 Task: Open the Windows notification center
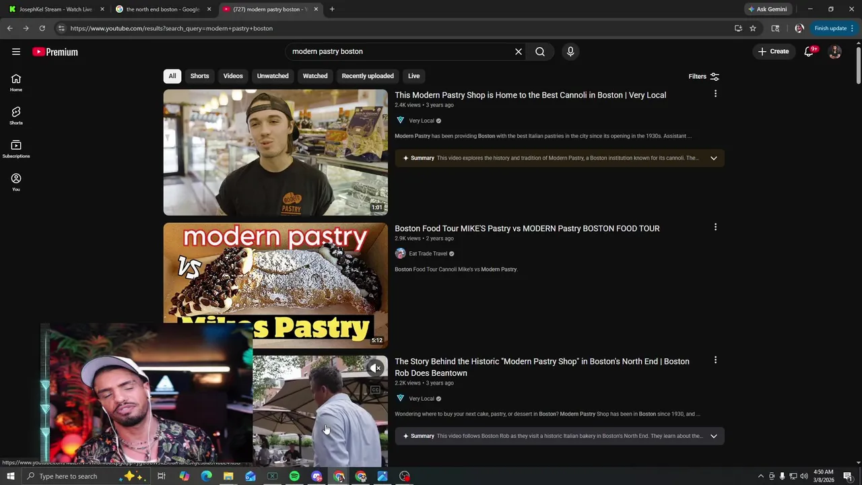coord(848,476)
